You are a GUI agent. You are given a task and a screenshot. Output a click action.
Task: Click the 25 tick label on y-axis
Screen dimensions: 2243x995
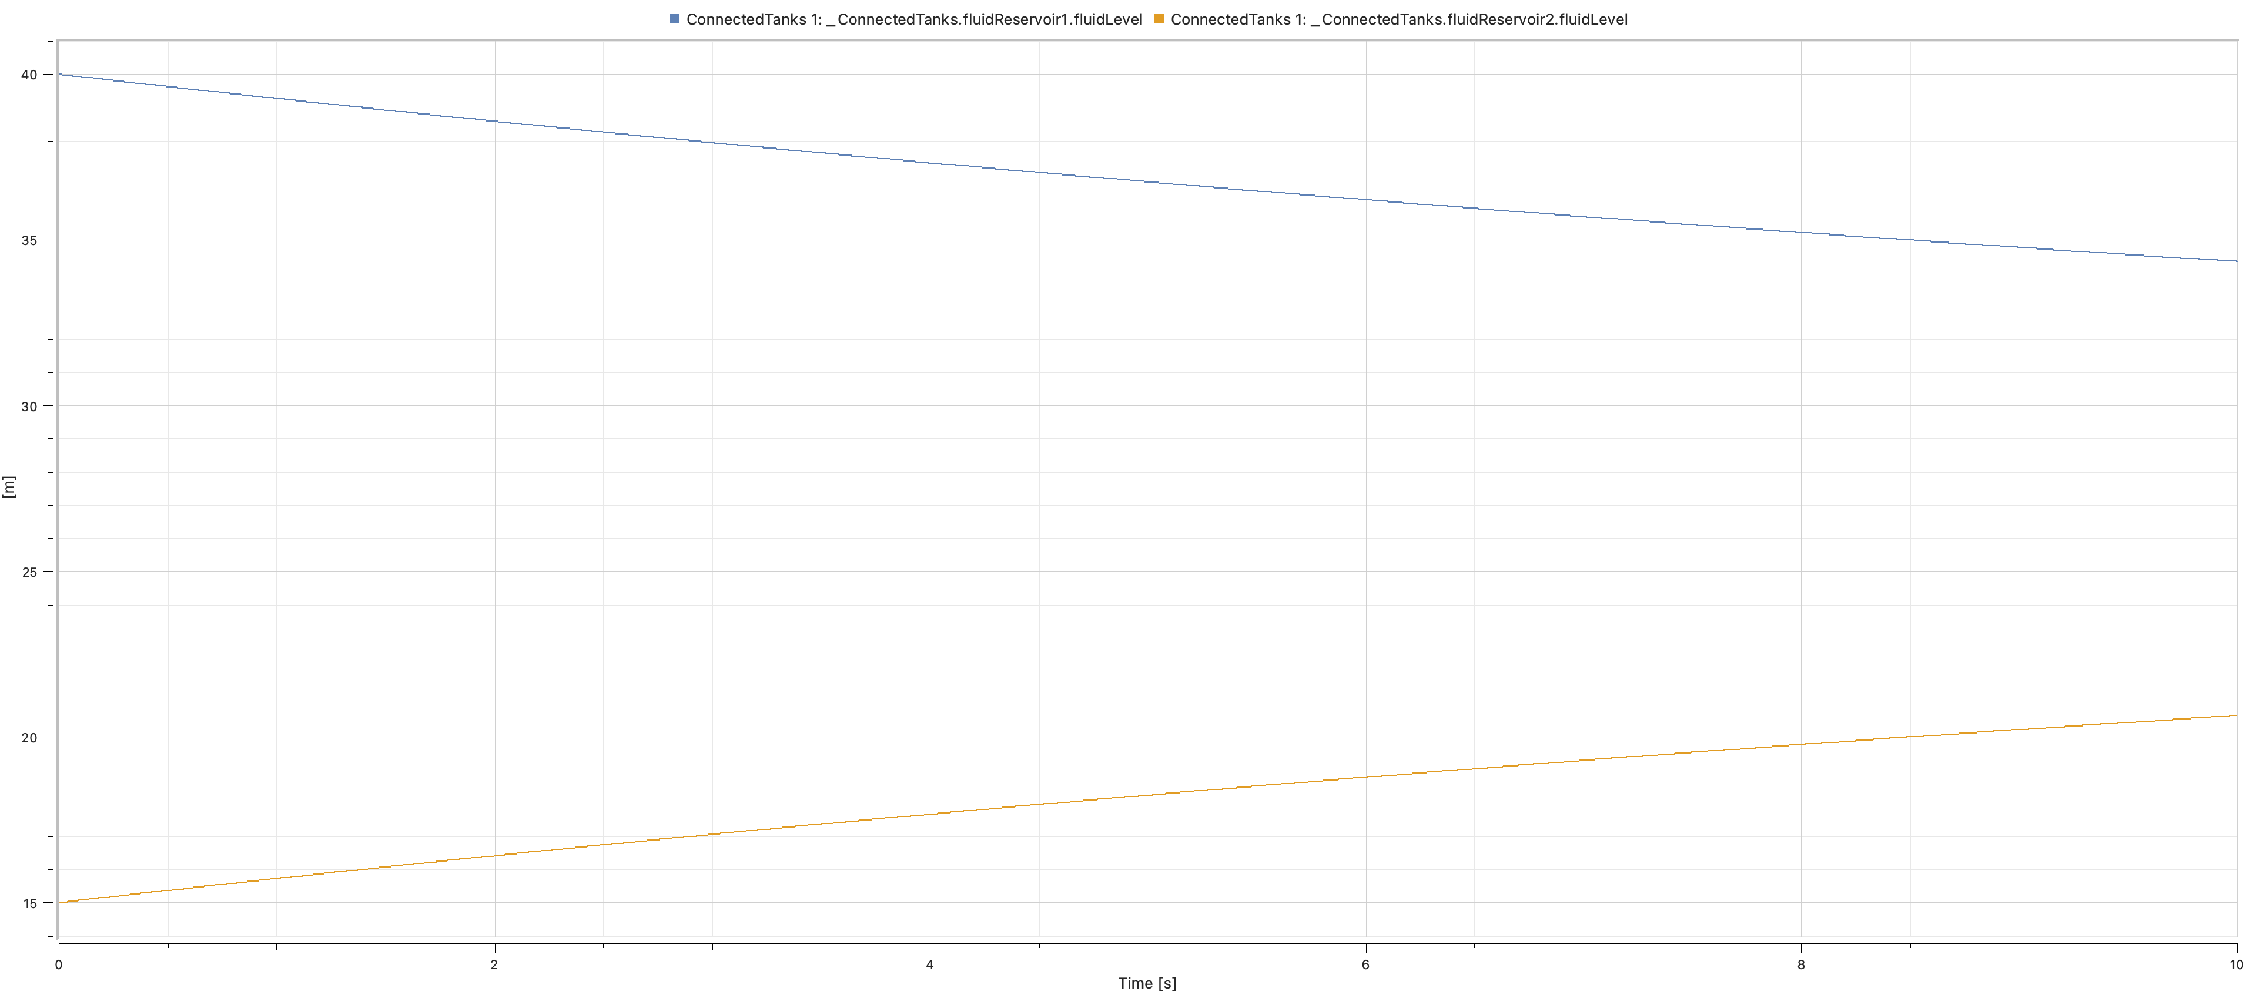point(29,572)
